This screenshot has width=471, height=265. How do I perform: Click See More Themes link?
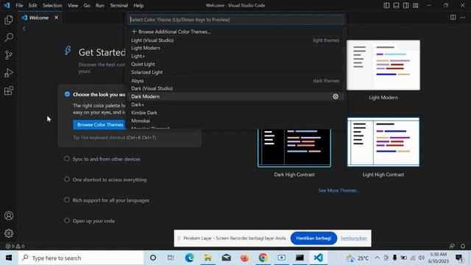point(339,191)
